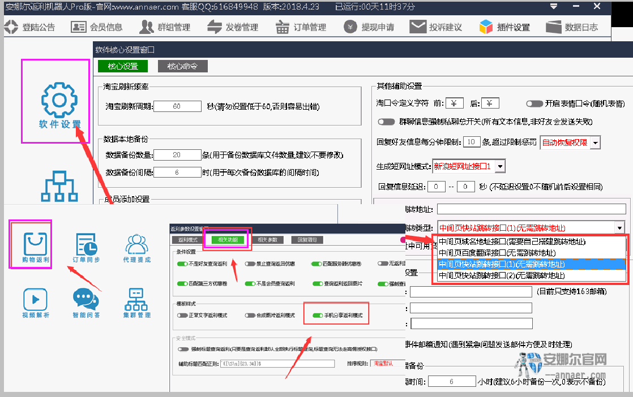Open the 视频解析 plugin icon

(36, 303)
